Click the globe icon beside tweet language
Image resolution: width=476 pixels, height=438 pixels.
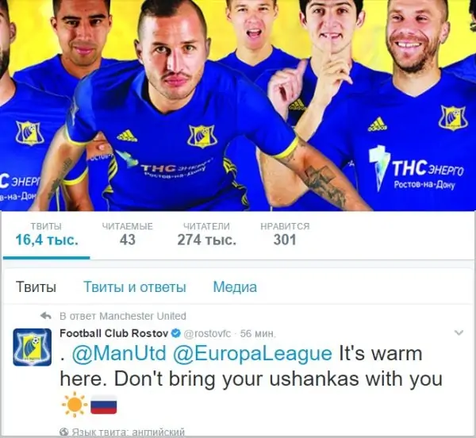pos(63,432)
